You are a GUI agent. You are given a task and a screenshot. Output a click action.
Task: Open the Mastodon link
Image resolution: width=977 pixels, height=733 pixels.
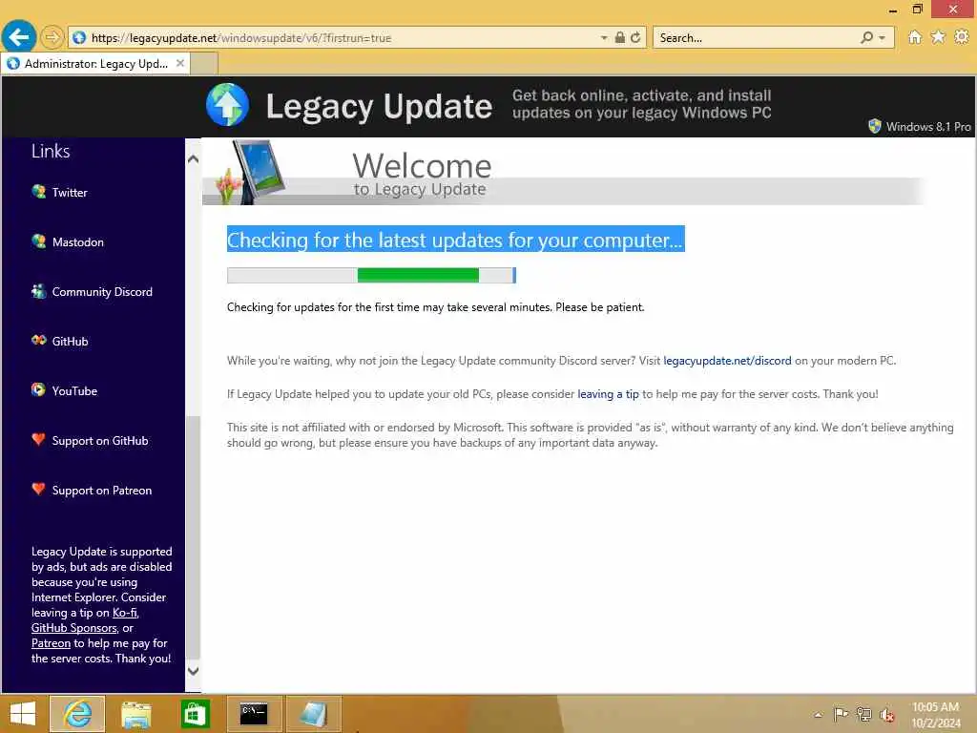coord(78,241)
